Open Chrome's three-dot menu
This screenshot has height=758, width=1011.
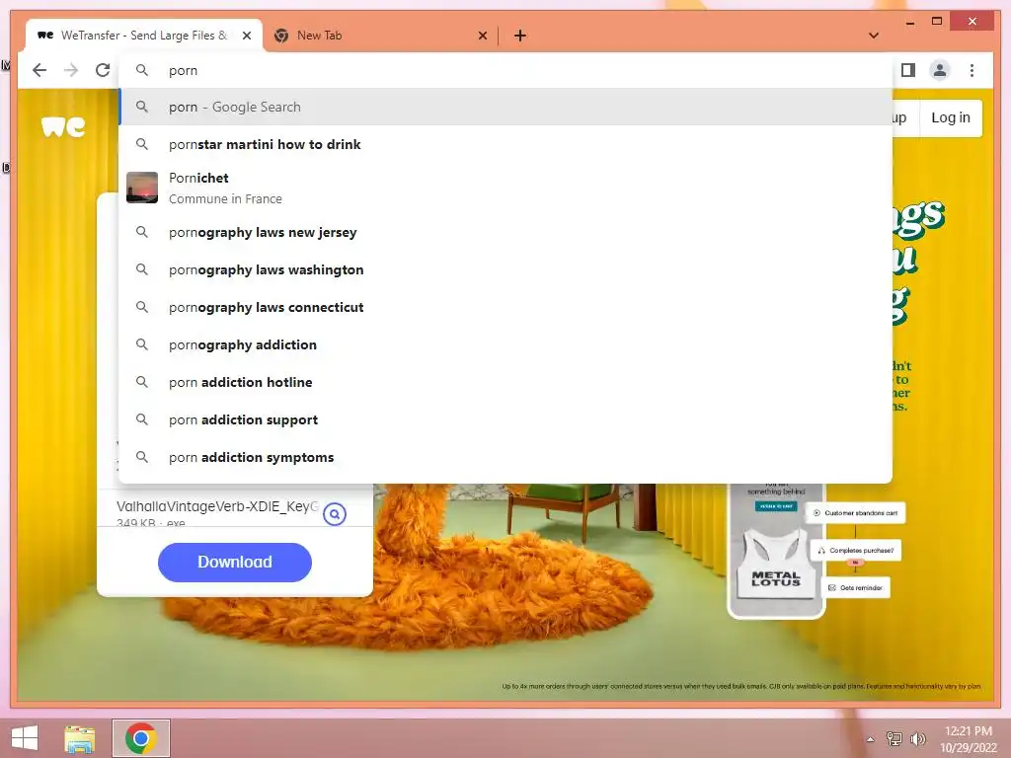pos(972,70)
